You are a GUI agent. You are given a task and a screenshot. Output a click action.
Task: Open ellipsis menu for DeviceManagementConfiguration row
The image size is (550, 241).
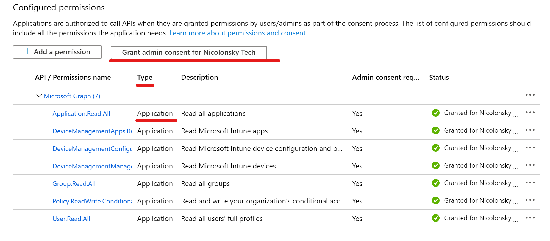(530, 148)
